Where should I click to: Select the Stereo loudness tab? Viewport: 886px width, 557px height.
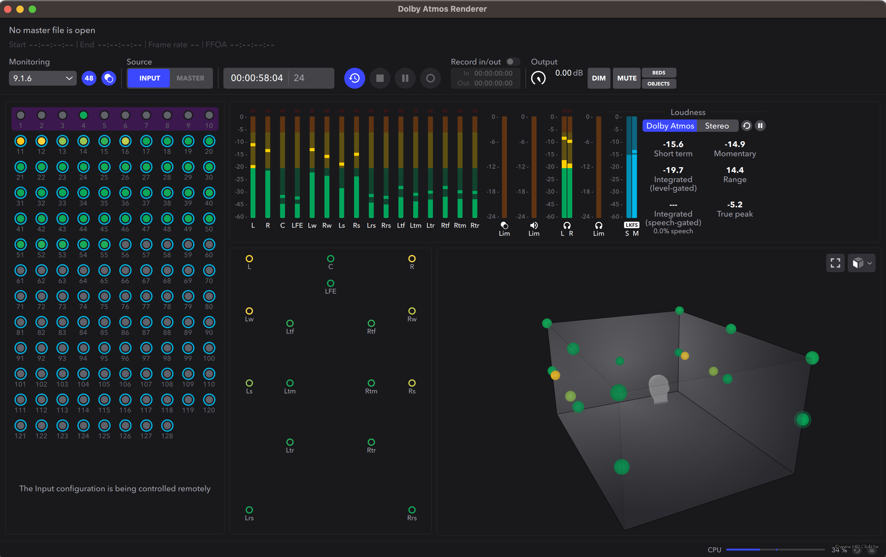[x=717, y=126]
